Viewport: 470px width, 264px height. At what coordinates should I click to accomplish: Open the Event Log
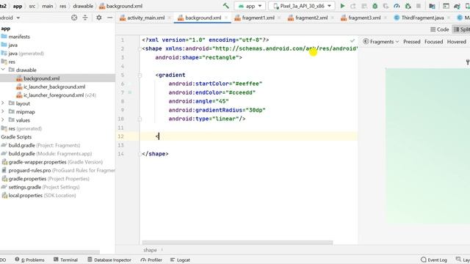[x=434, y=260]
